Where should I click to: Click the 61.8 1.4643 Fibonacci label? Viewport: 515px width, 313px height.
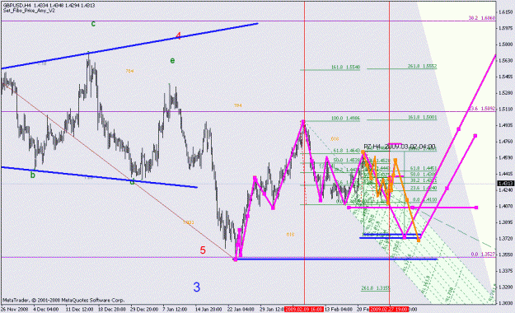click(x=347, y=151)
